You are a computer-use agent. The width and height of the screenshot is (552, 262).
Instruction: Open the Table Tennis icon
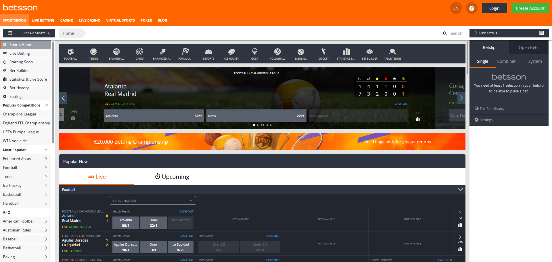(x=392, y=54)
